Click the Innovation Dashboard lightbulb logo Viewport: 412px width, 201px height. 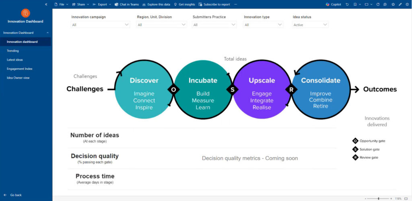click(25, 13)
